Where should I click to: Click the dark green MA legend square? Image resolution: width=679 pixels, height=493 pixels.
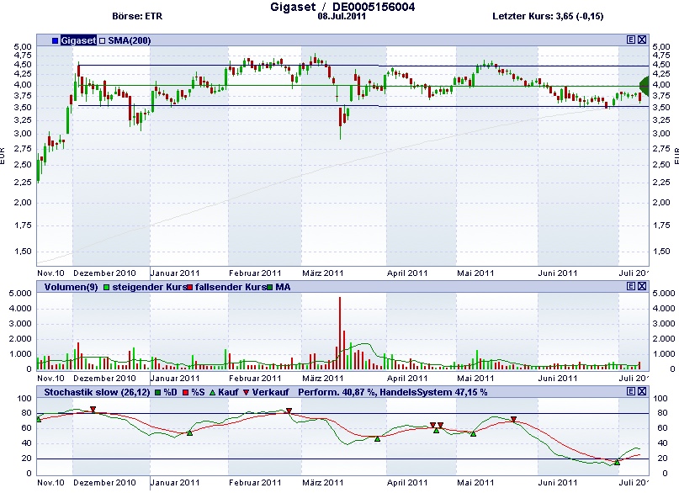pyautogui.click(x=270, y=288)
